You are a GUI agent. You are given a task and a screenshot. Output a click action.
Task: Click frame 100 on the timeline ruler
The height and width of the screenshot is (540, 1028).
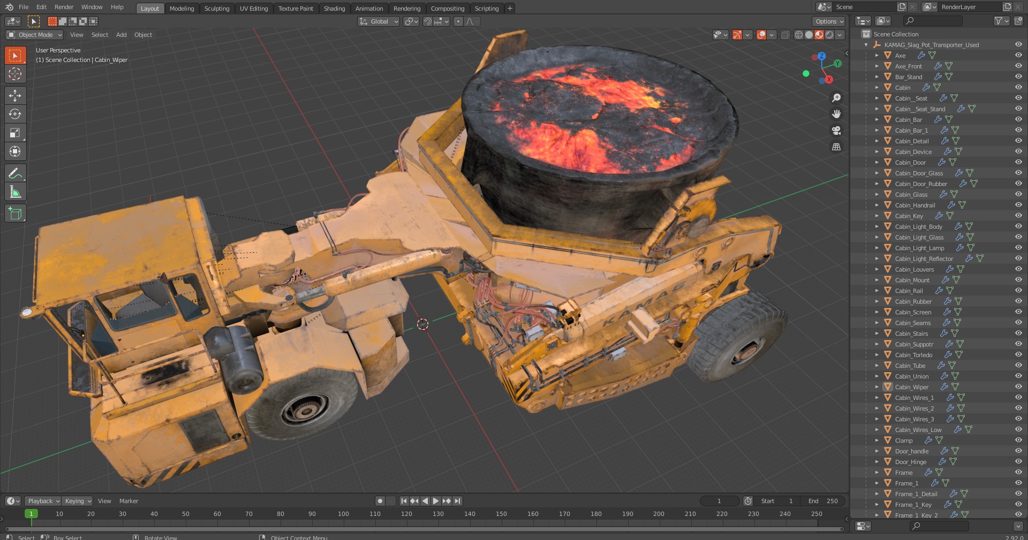343,514
